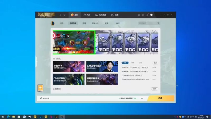The width and height of the screenshot is (211, 119).
Task: Open the white bird-shaped taskbar app icon
Action: tap(30, 117)
